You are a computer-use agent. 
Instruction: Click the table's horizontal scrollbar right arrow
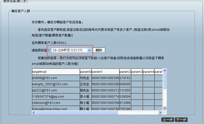160,113
